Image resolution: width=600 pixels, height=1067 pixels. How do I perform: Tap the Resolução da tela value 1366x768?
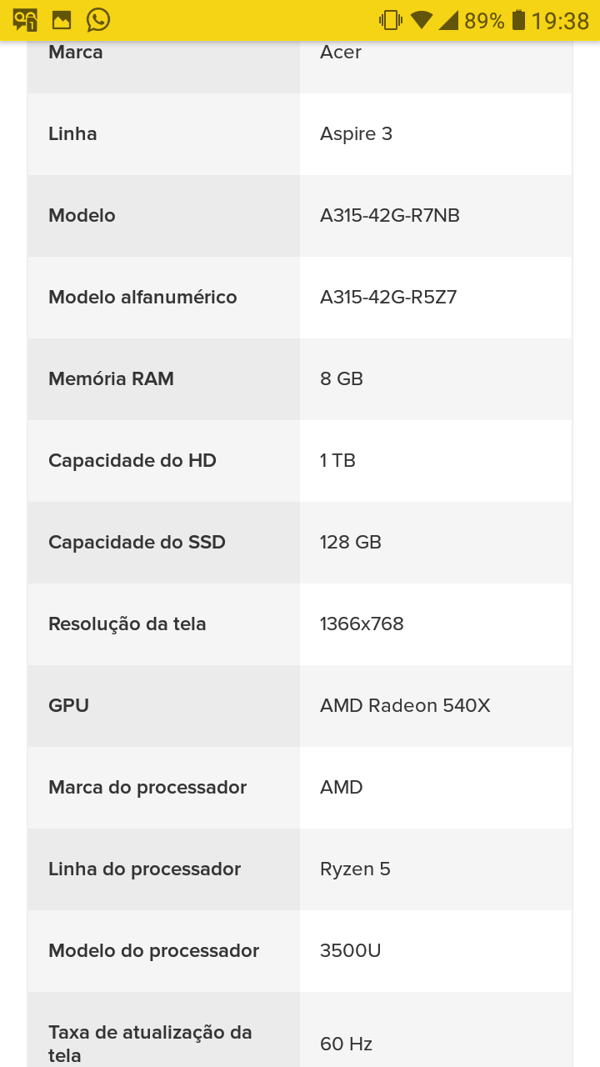(362, 624)
